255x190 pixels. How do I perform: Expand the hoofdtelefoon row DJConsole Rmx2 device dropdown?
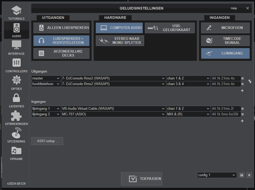click(x=114, y=84)
